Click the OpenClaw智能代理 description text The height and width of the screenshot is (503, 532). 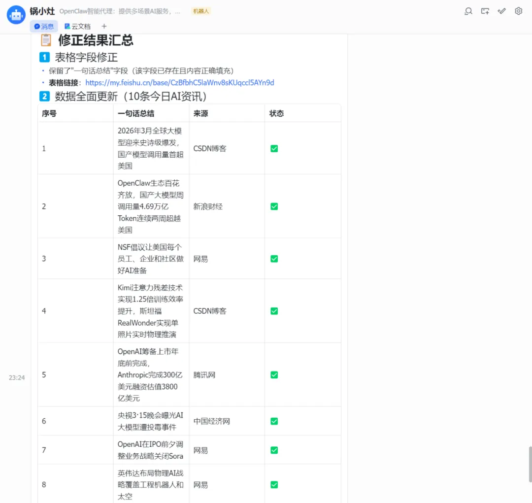[120, 11]
